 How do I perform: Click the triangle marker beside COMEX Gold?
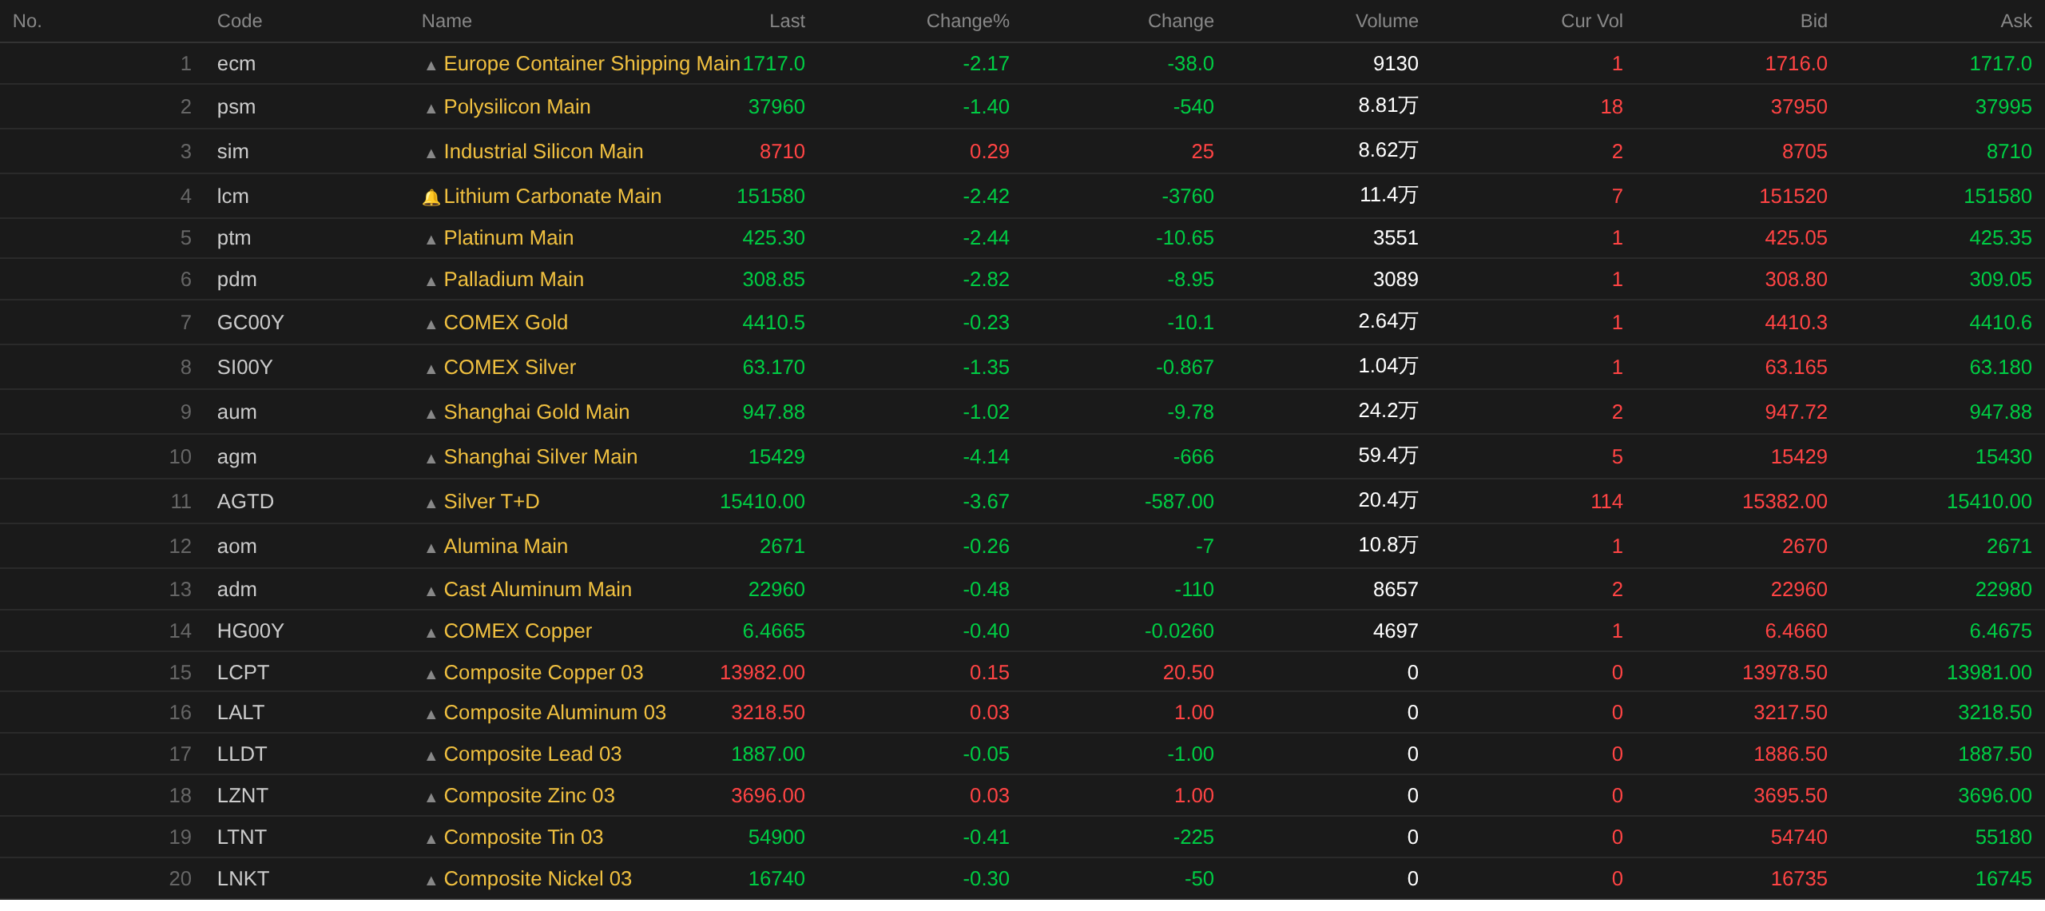431,324
